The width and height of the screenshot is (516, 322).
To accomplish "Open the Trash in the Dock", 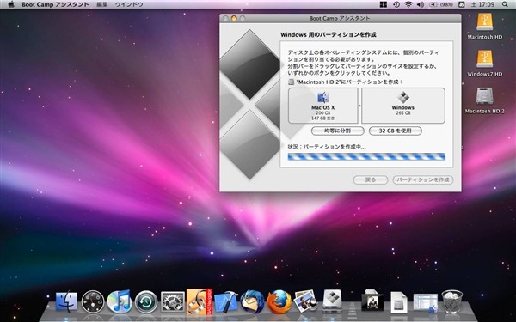I will pos(451,301).
